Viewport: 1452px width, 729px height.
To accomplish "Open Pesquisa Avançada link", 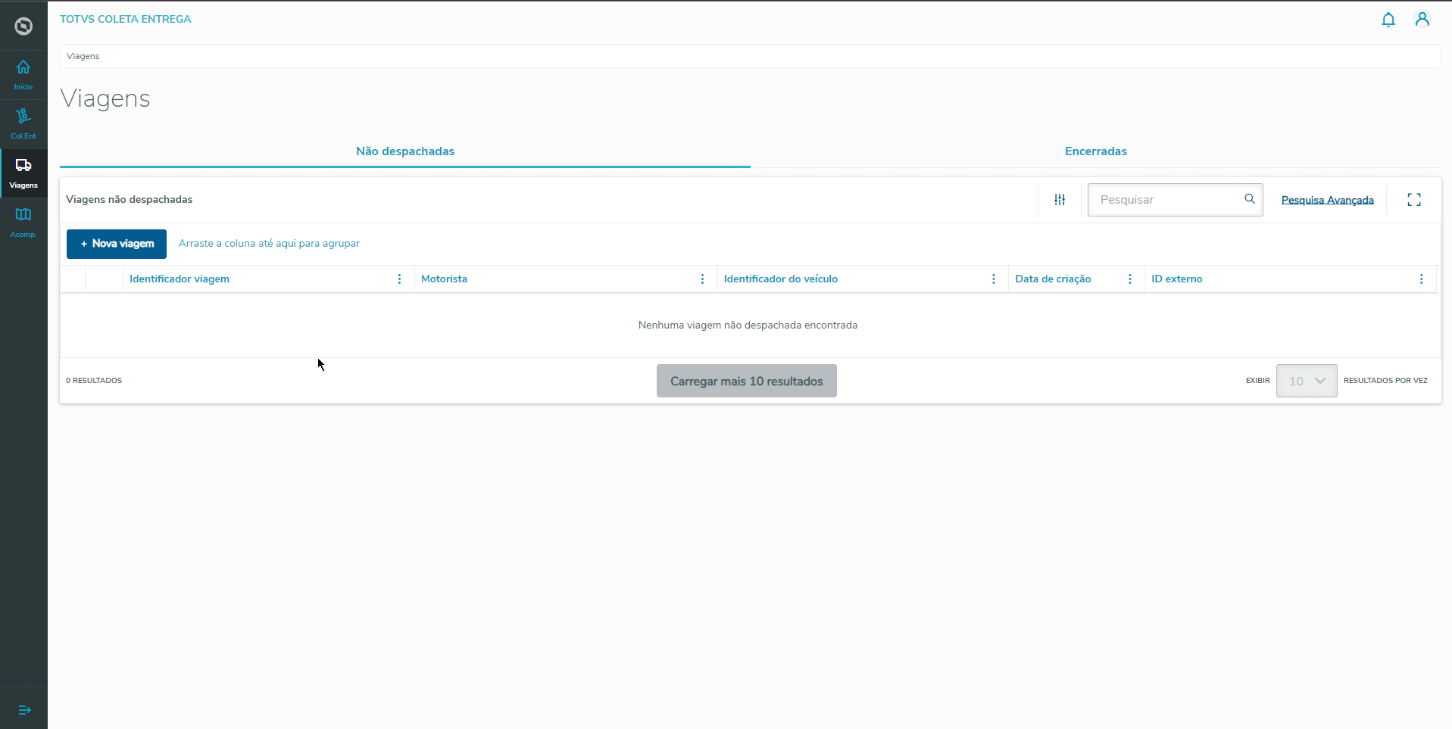I will (1327, 200).
